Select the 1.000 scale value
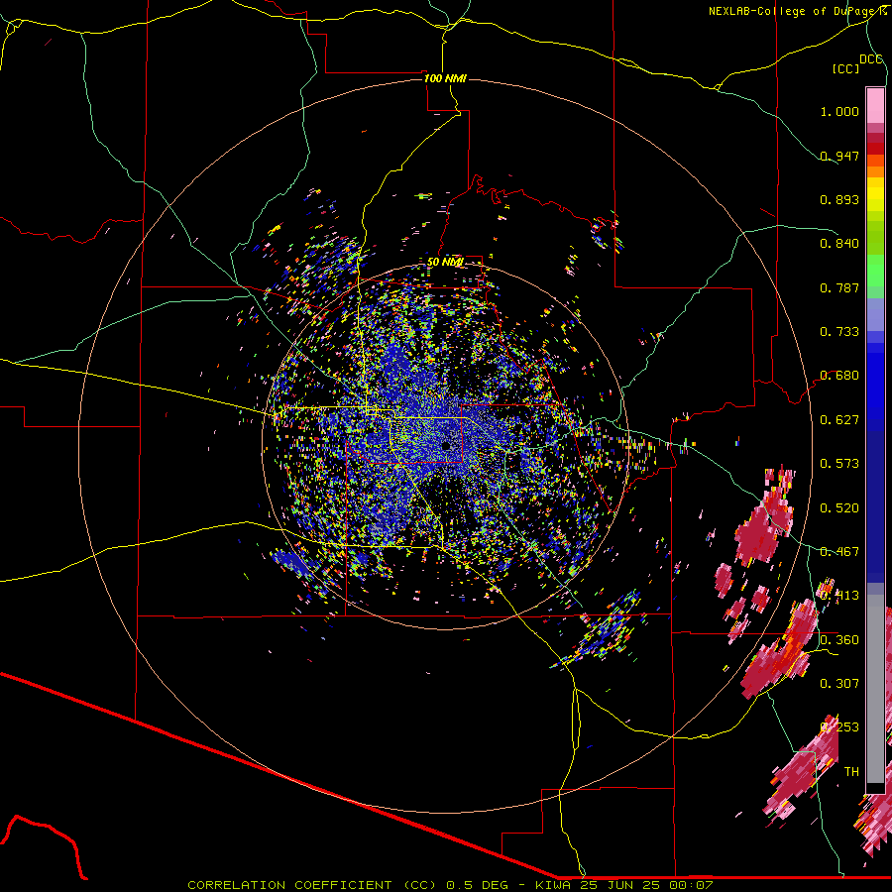 [839, 111]
